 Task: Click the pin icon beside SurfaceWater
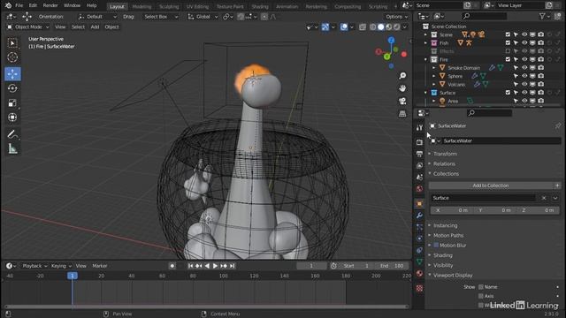pyautogui.click(x=558, y=125)
